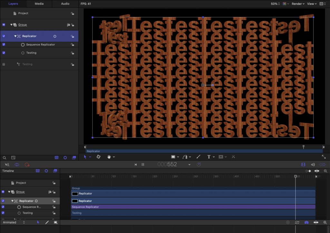Uncheck the Replicator layer in Layers list

pyautogui.click(x=4, y=36)
